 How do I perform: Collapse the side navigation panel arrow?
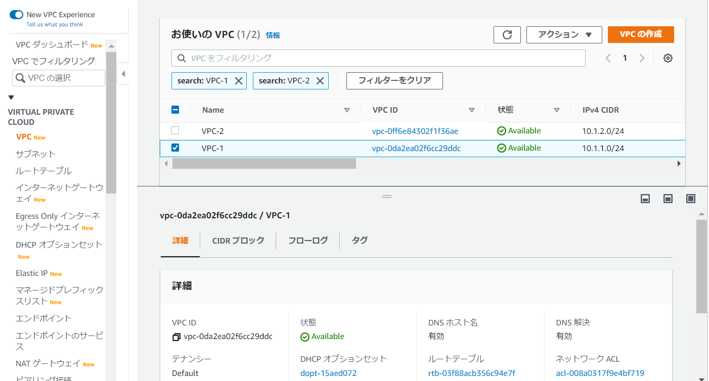pos(123,74)
